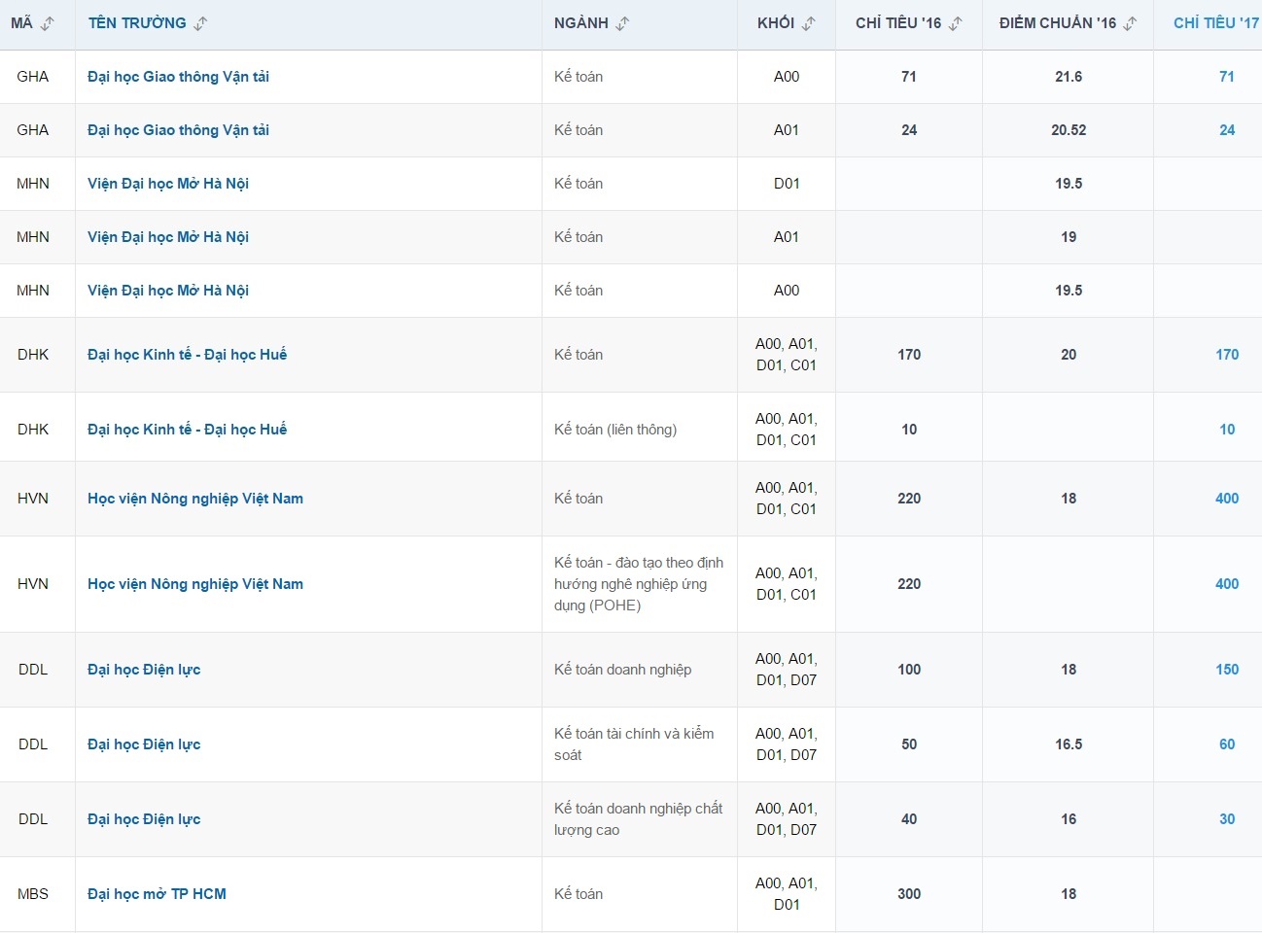This screenshot has width=1262, height=934.
Task: Sort by ĐIỂM CHUẨN '16 arrow icon
Action: point(1130,23)
